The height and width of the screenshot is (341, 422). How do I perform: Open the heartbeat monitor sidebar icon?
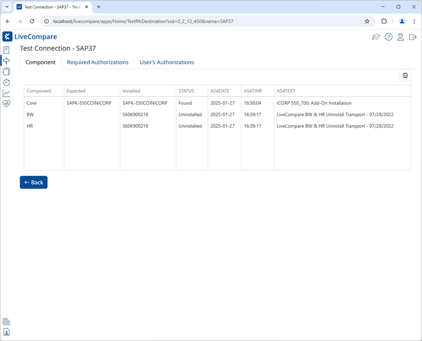click(6, 103)
